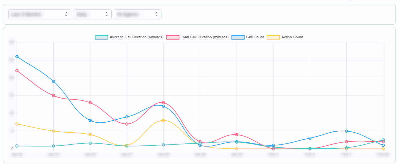This screenshot has width=400, height=164.
Task: Click the yellow Action Count legend swatch
Action: [273, 37]
